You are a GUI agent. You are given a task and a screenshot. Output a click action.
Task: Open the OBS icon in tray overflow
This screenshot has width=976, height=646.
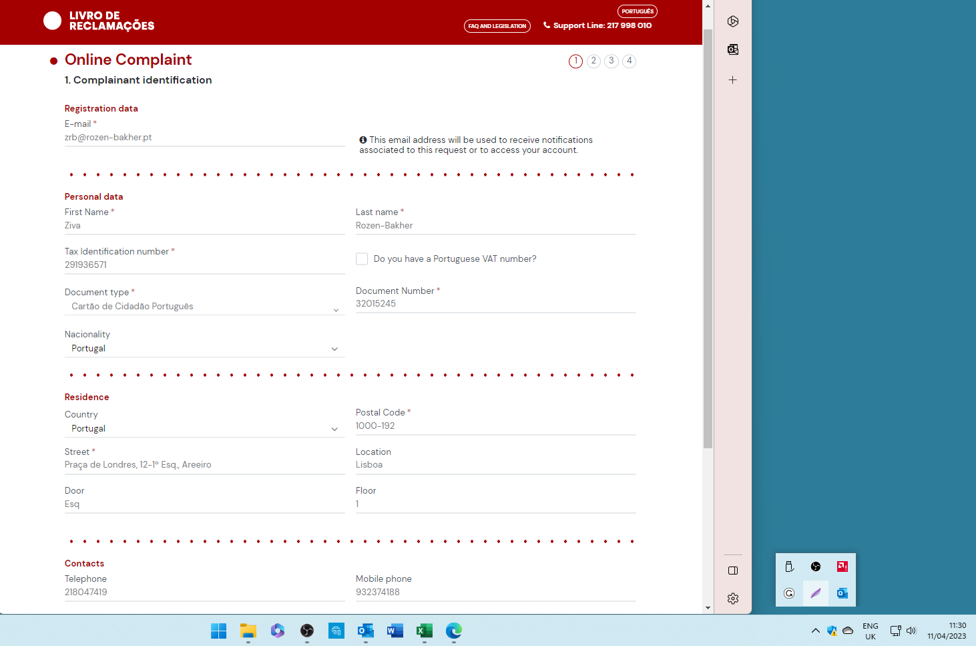[816, 567]
